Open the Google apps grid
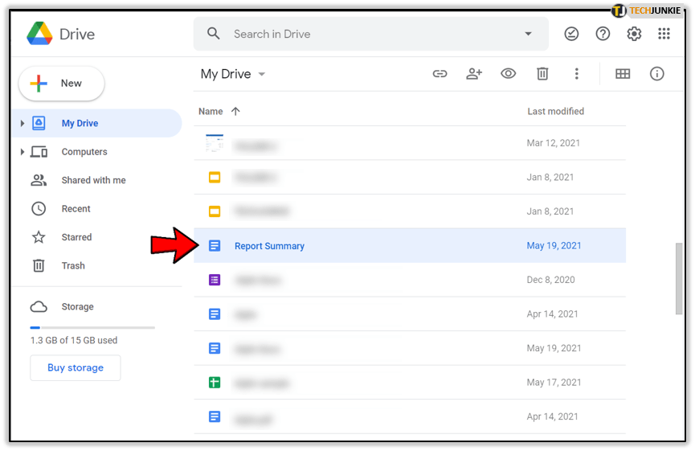Screen dimensions: 695x451 point(664,34)
